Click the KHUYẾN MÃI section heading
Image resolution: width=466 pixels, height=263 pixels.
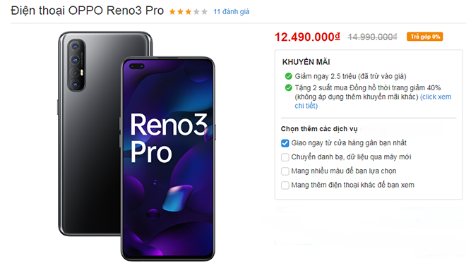pyautogui.click(x=306, y=62)
